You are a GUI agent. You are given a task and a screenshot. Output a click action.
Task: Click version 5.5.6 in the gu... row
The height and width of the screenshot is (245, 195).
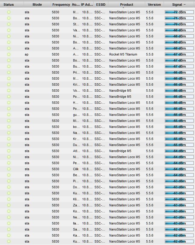(150, 115)
